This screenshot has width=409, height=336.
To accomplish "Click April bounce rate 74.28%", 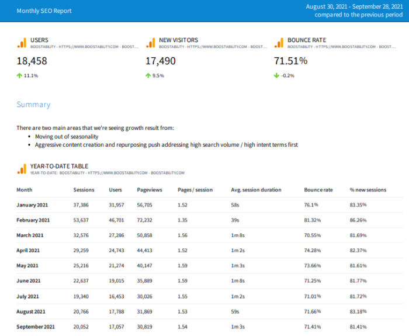I will pyautogui.click(x=312, y=250).
